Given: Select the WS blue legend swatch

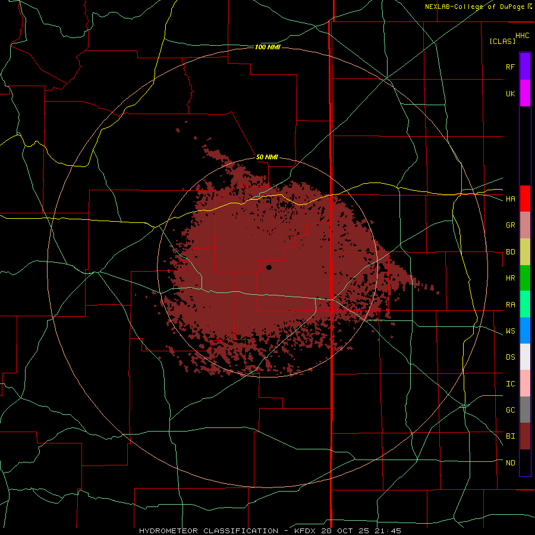Looking at the screenshot, I should tap(525, 331).
